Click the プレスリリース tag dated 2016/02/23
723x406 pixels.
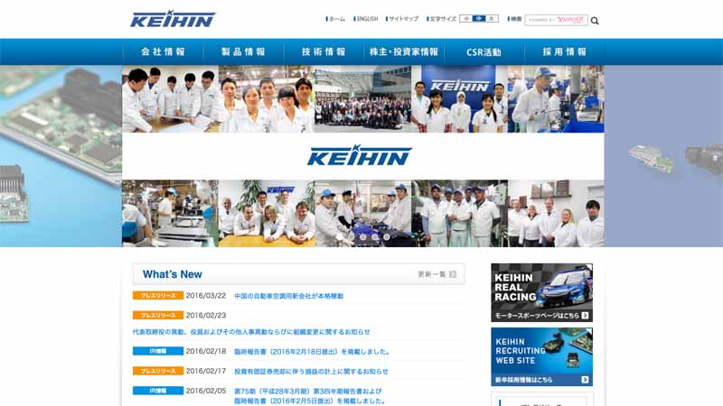pyautogui.click(x=158, y=315)
